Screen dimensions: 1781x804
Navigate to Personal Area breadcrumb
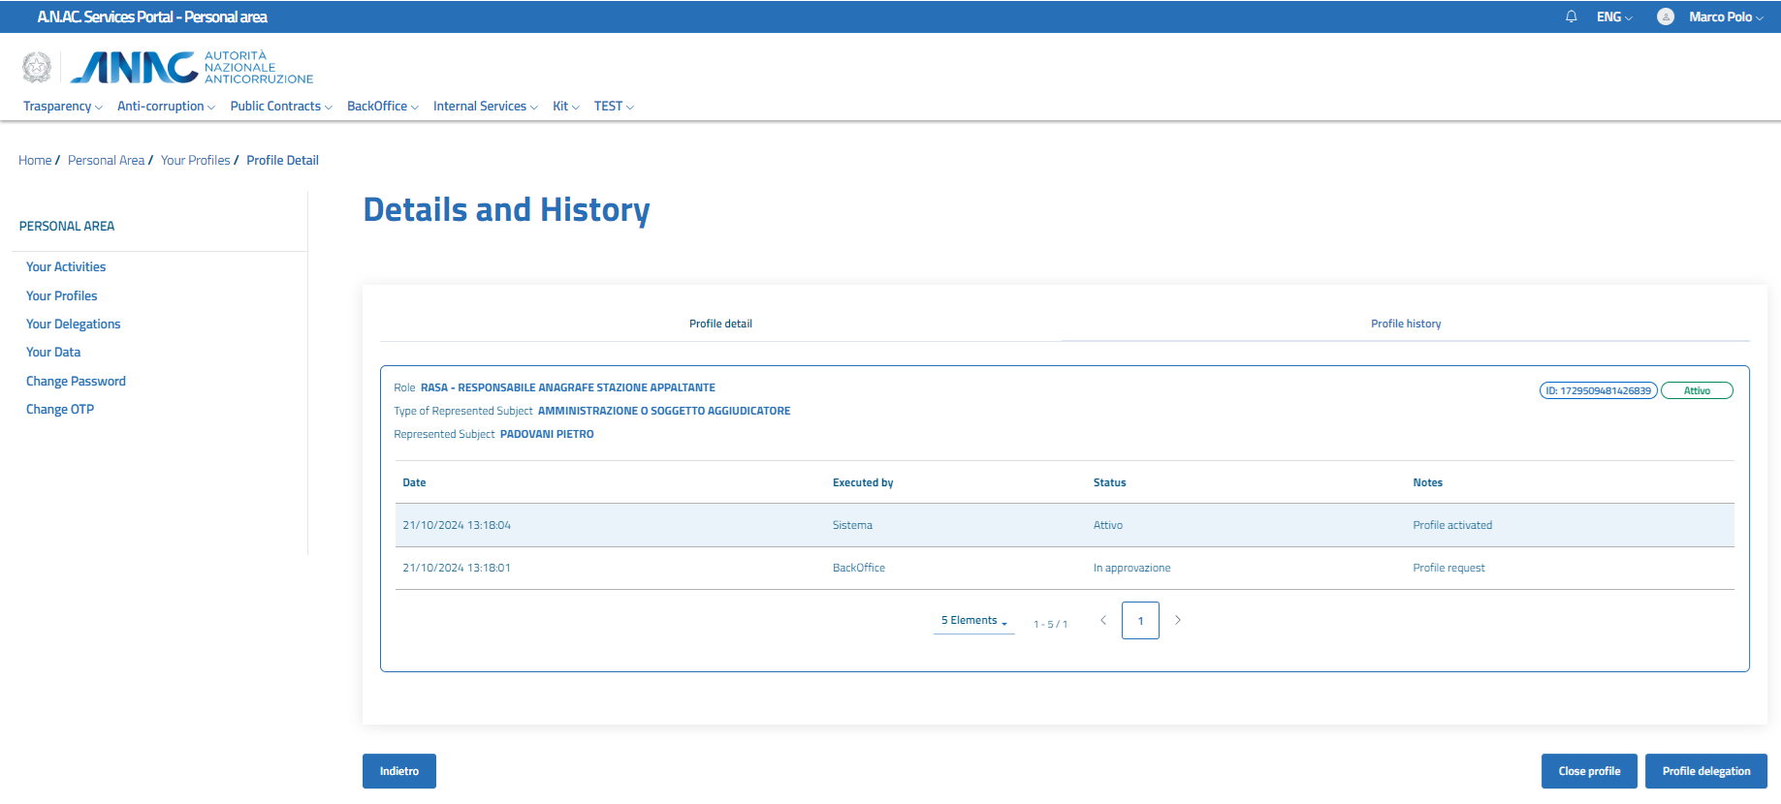106,161
